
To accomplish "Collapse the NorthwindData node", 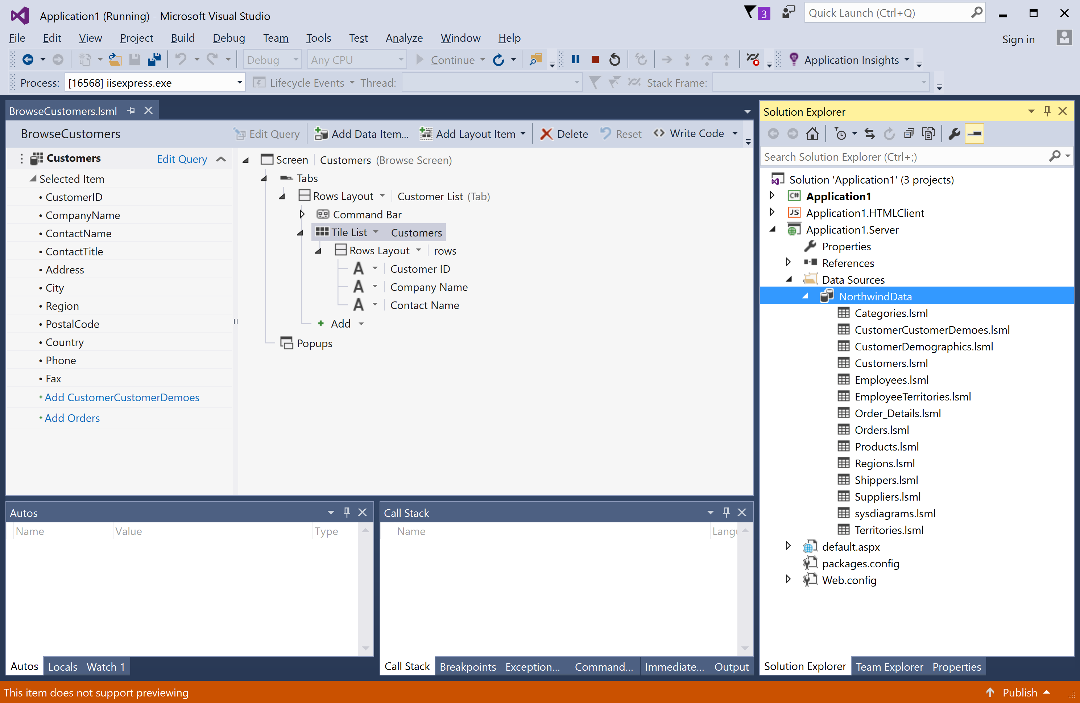I will point(806,296).
